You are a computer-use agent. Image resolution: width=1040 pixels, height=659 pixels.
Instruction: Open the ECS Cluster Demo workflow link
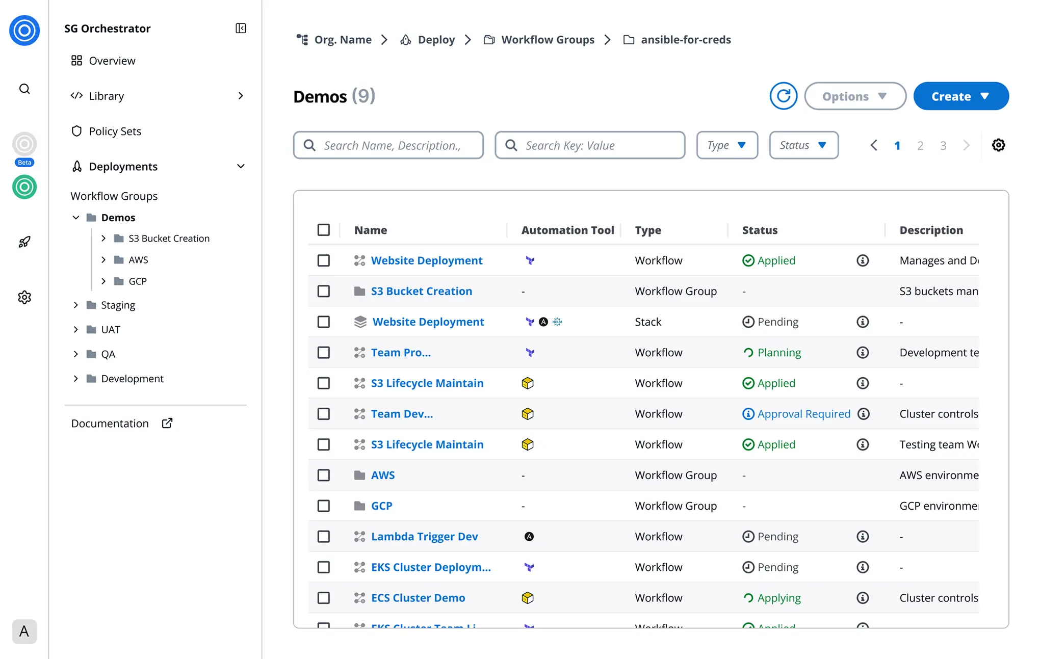tap(418, 598)
